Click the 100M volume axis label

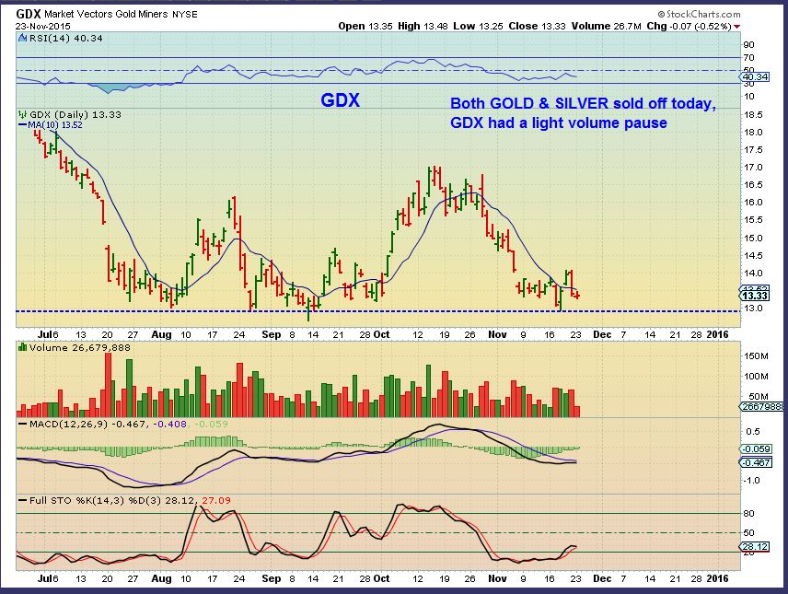pos(757,377)
